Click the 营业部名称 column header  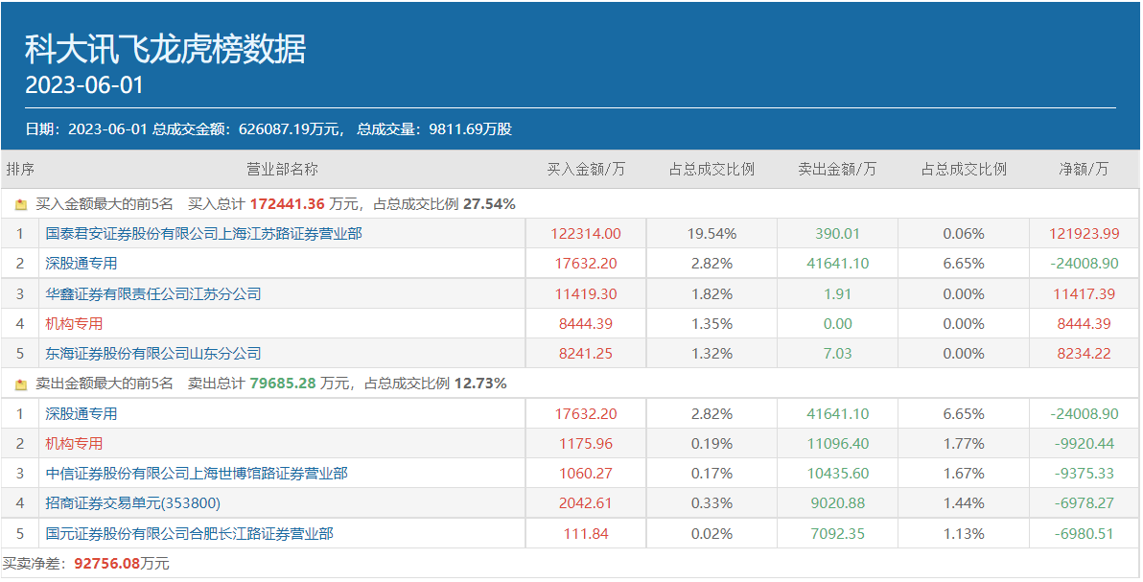282,170
